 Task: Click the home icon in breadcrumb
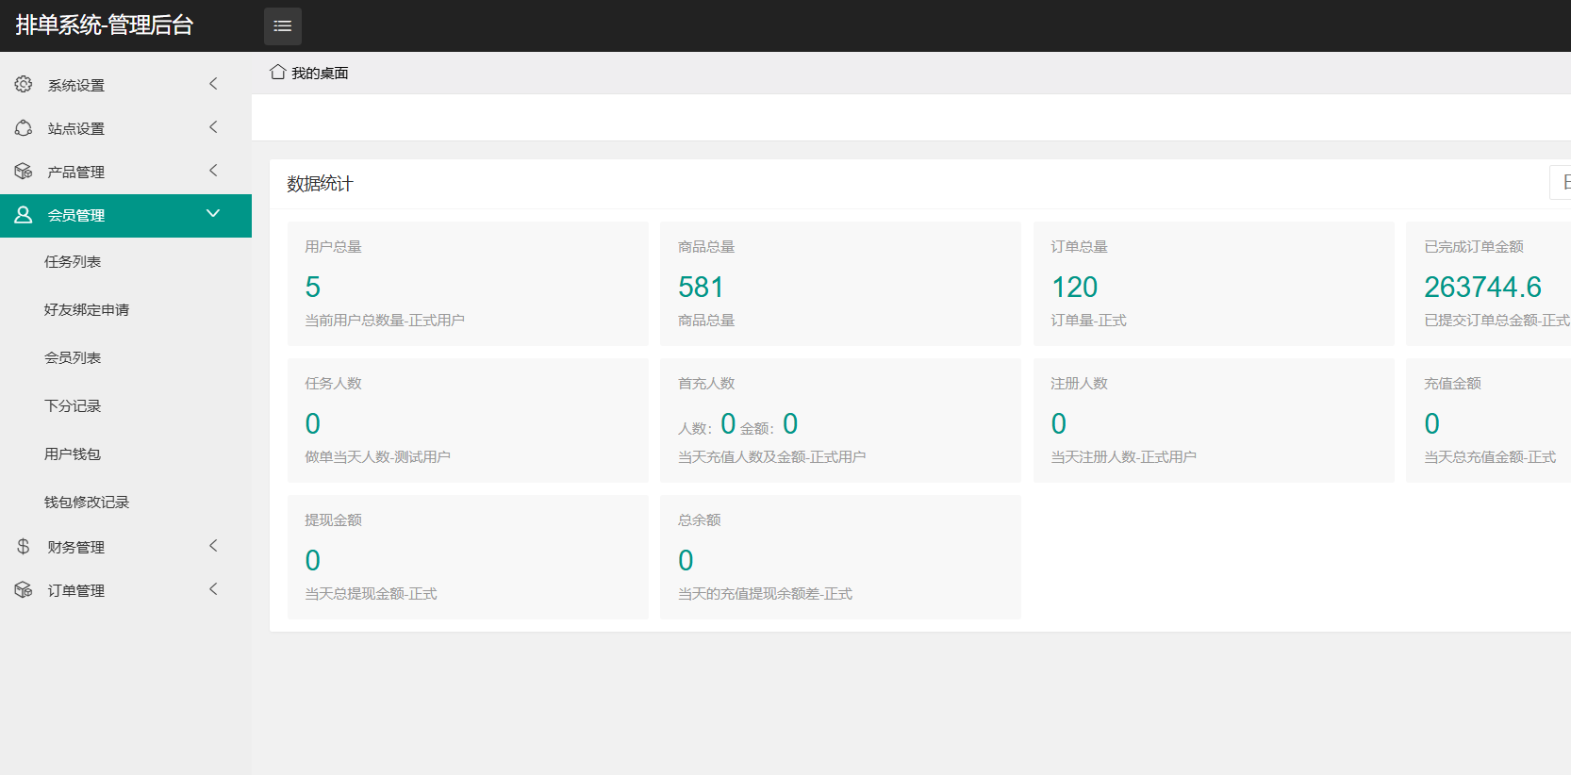[x=277, y=73]
